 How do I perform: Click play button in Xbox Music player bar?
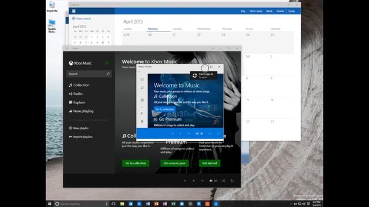click(194, 181)
